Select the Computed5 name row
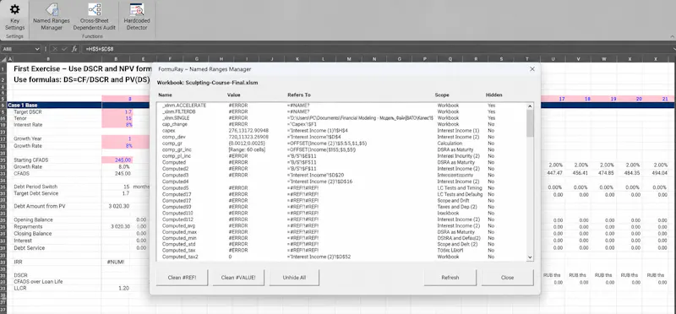The width and height of the screenshot is (676, 314). (341, 187)
